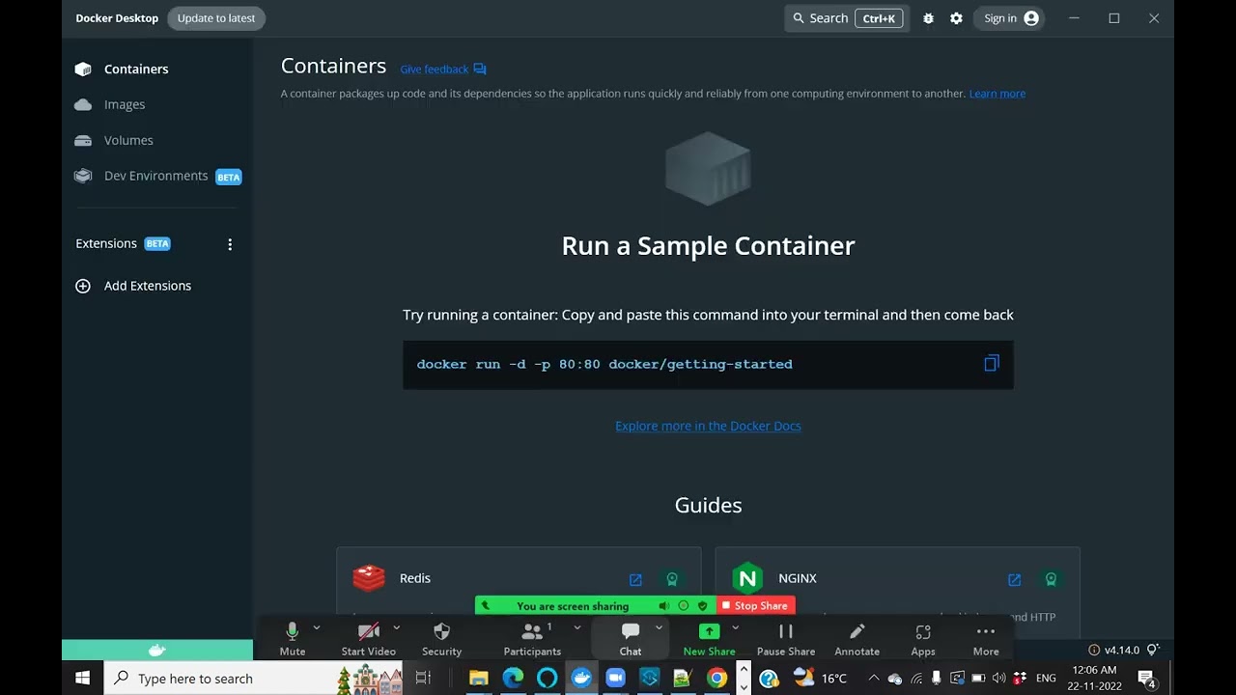Image resolution: width=1236 pixels, height=695 pixels.
Task: Click the Docker whale status icon
Action: (x=157, y=651)
